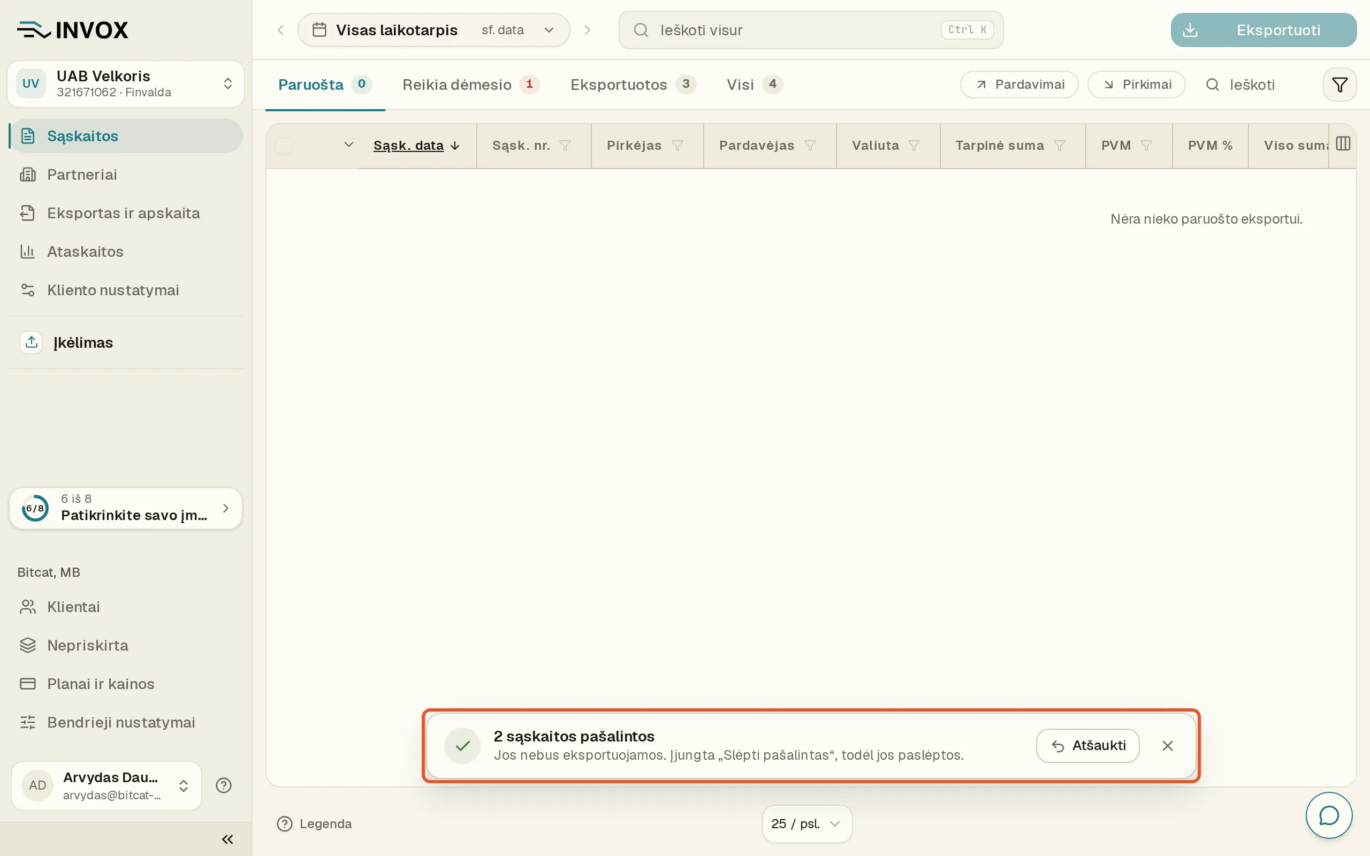Go to previous period arrow
This screenshot has height=856, width=1370.
click(x=280, y=30)
